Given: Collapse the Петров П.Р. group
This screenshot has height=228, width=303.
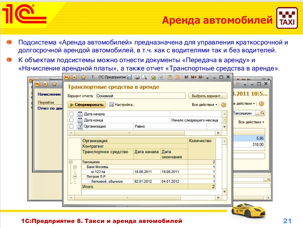Looking at the screenshot, I should pyautogui.click(x=75, y=177).
